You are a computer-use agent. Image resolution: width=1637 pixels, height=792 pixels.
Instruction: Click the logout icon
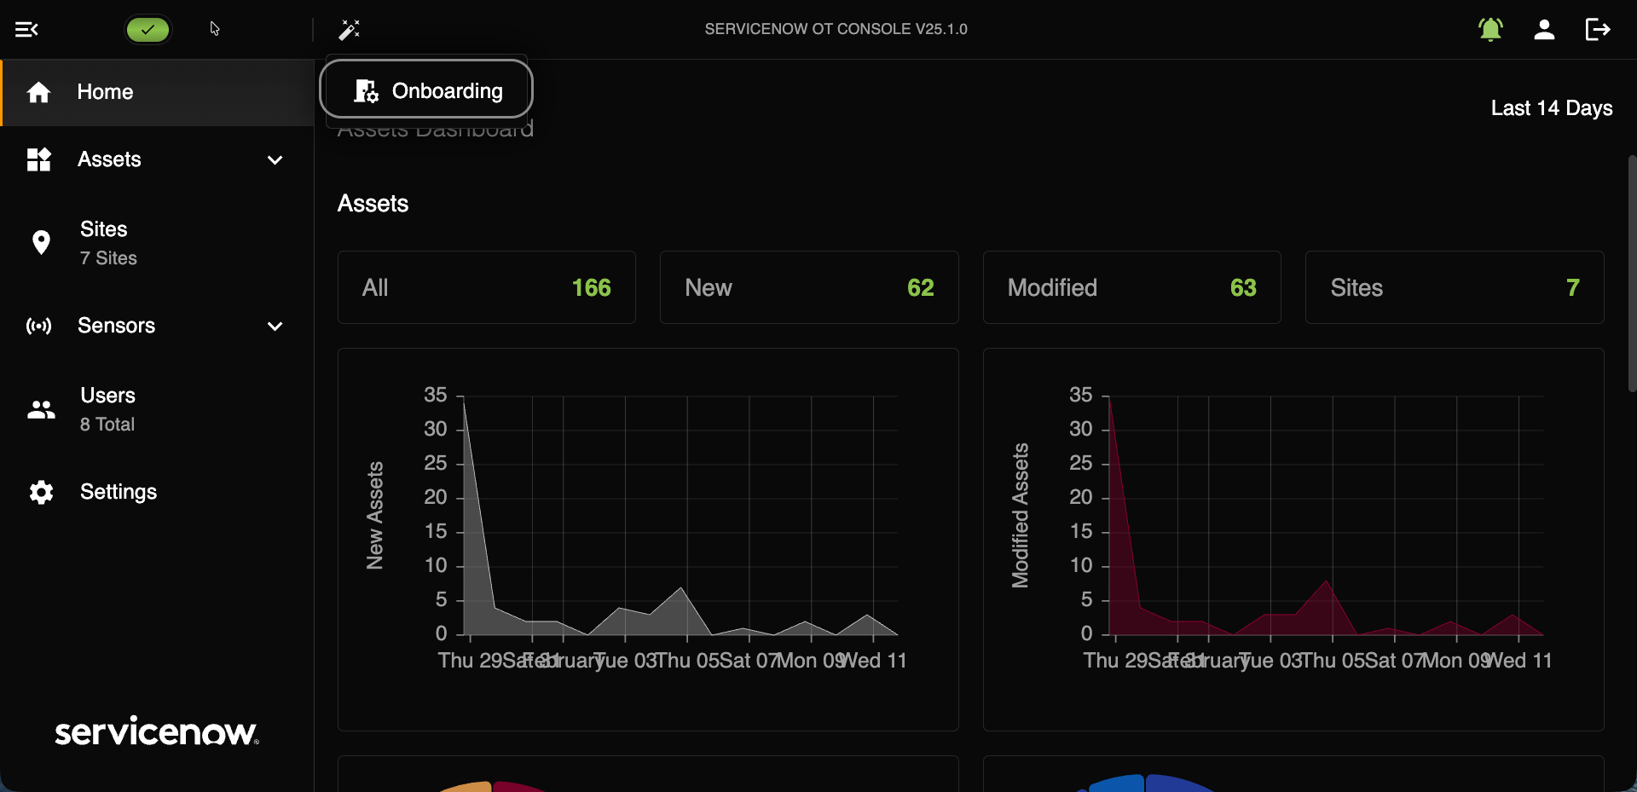[1598, 30]
